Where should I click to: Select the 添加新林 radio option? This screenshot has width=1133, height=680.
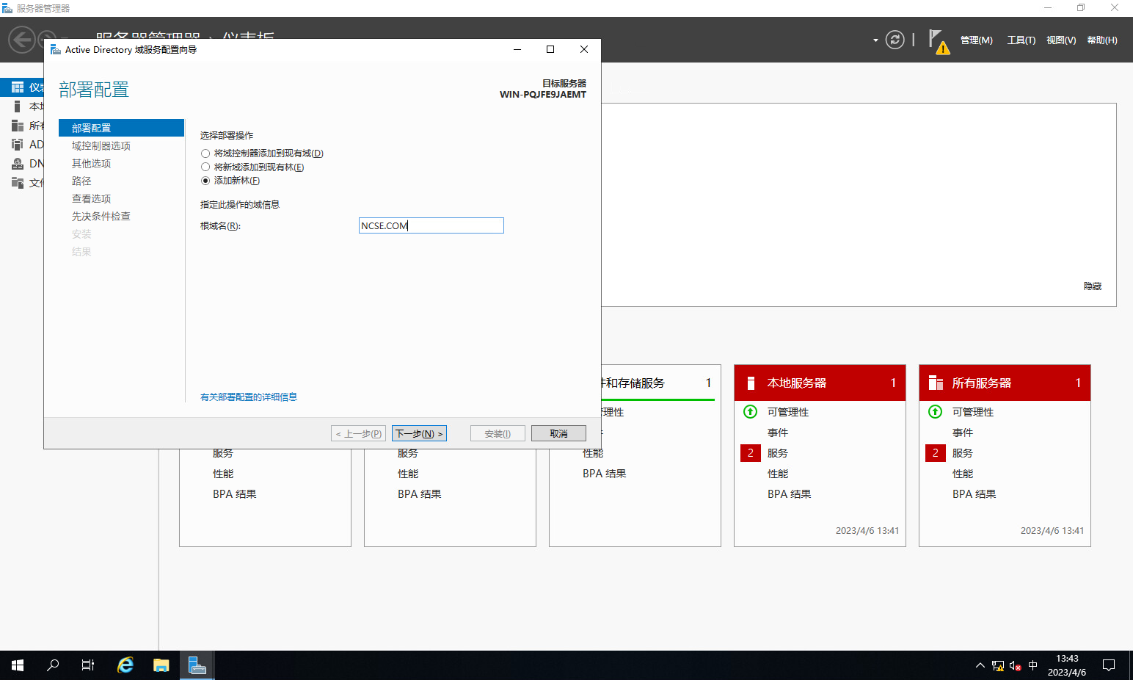(x=205, y=181)
